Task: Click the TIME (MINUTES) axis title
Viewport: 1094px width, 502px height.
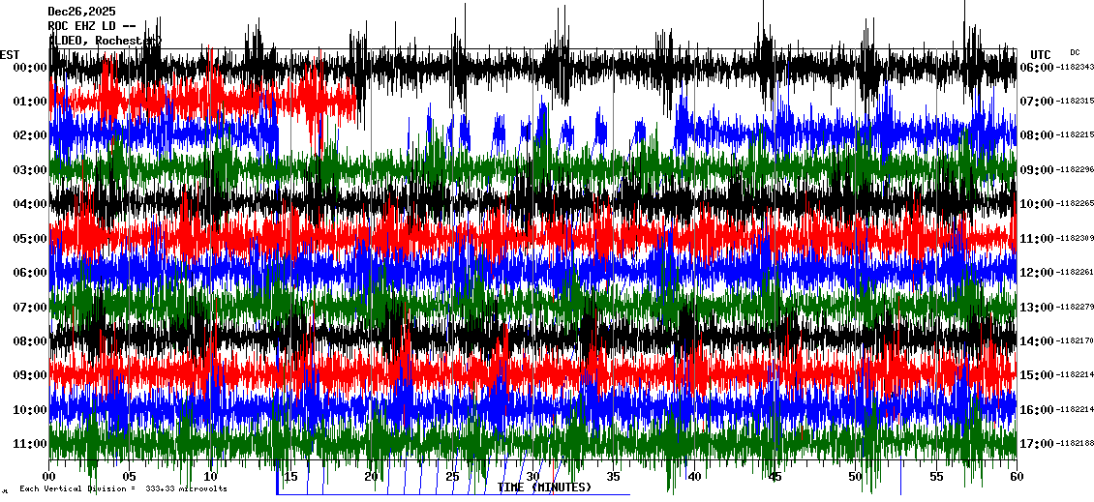Action: click(x=544, y=487)
